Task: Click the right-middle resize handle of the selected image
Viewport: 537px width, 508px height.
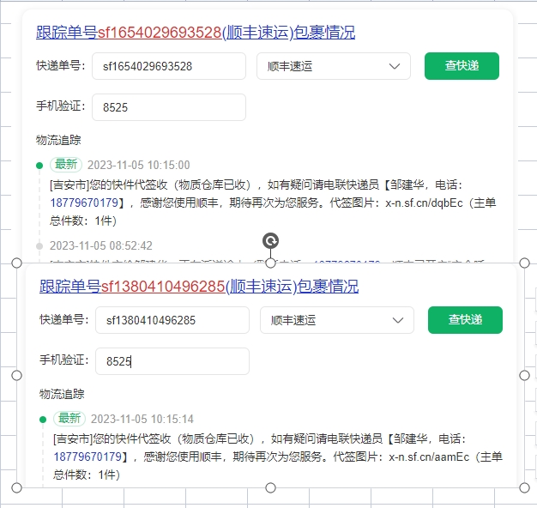Action: pos(524,376)
